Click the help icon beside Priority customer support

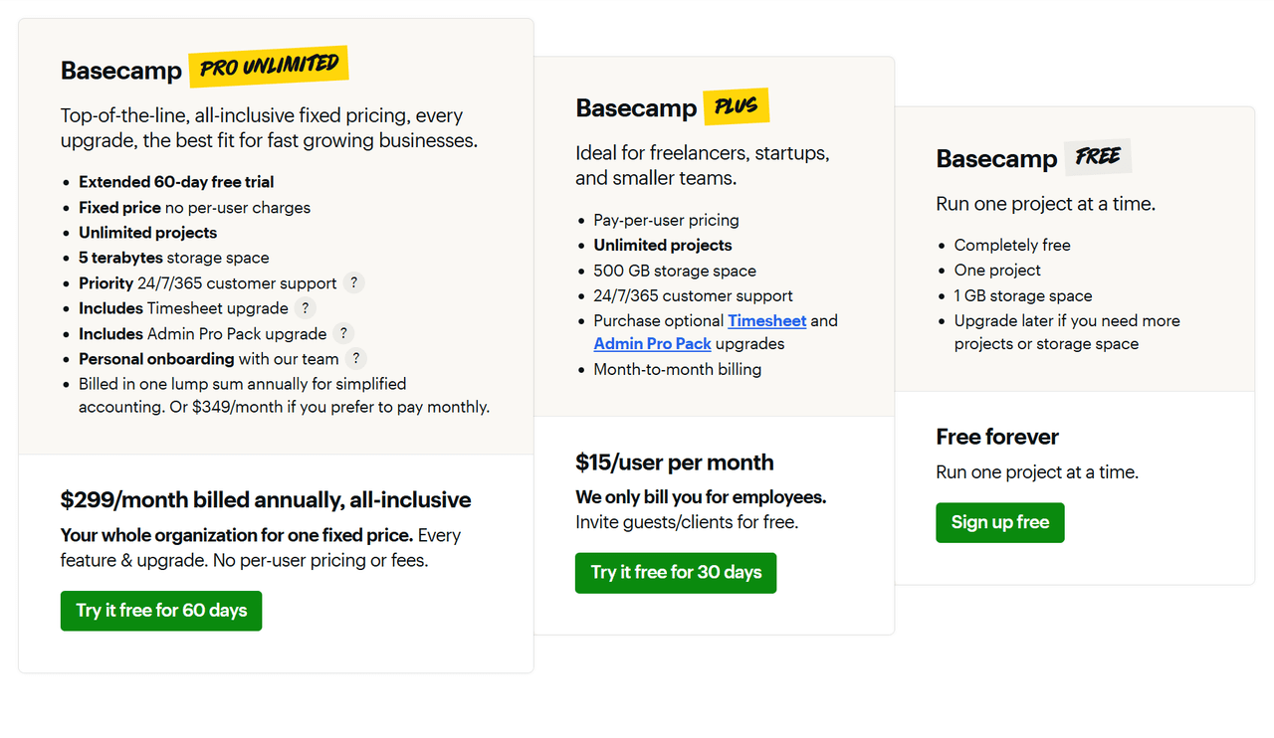coord(353,283)
